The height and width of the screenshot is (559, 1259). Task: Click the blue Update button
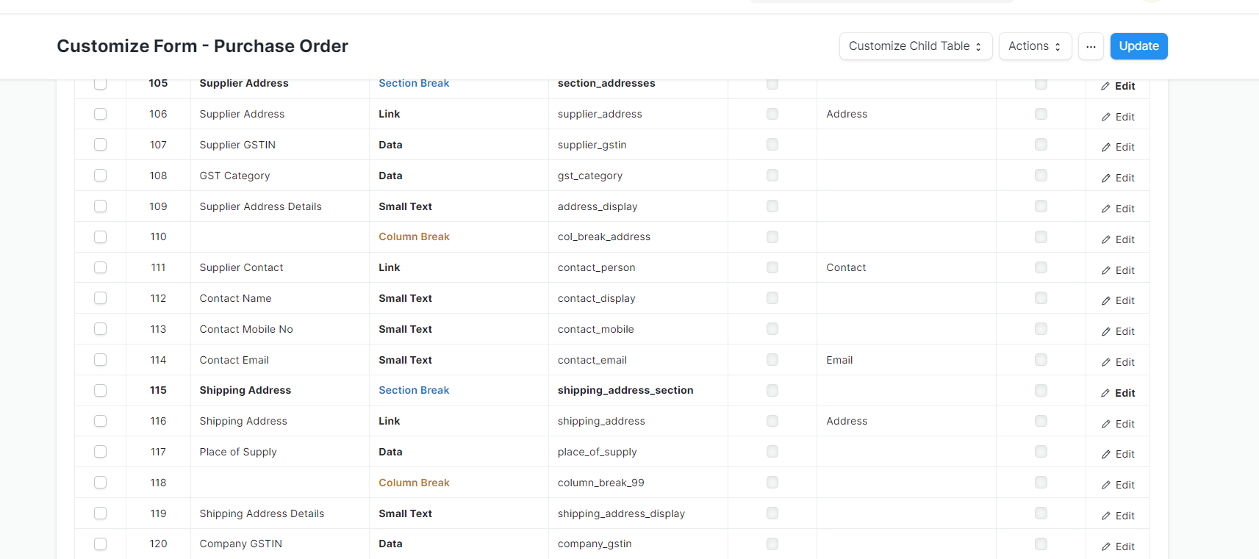point(1138,46)
